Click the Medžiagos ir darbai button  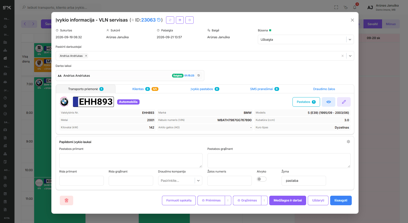[288, 200]
